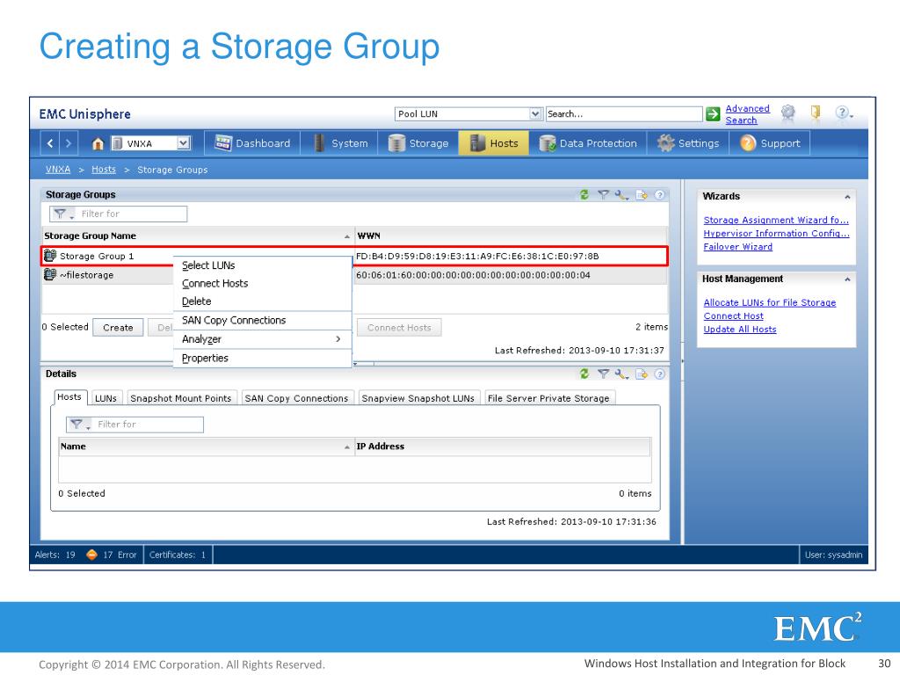
Task: Sort by the Name column in Details
Action: pos(206,446)
